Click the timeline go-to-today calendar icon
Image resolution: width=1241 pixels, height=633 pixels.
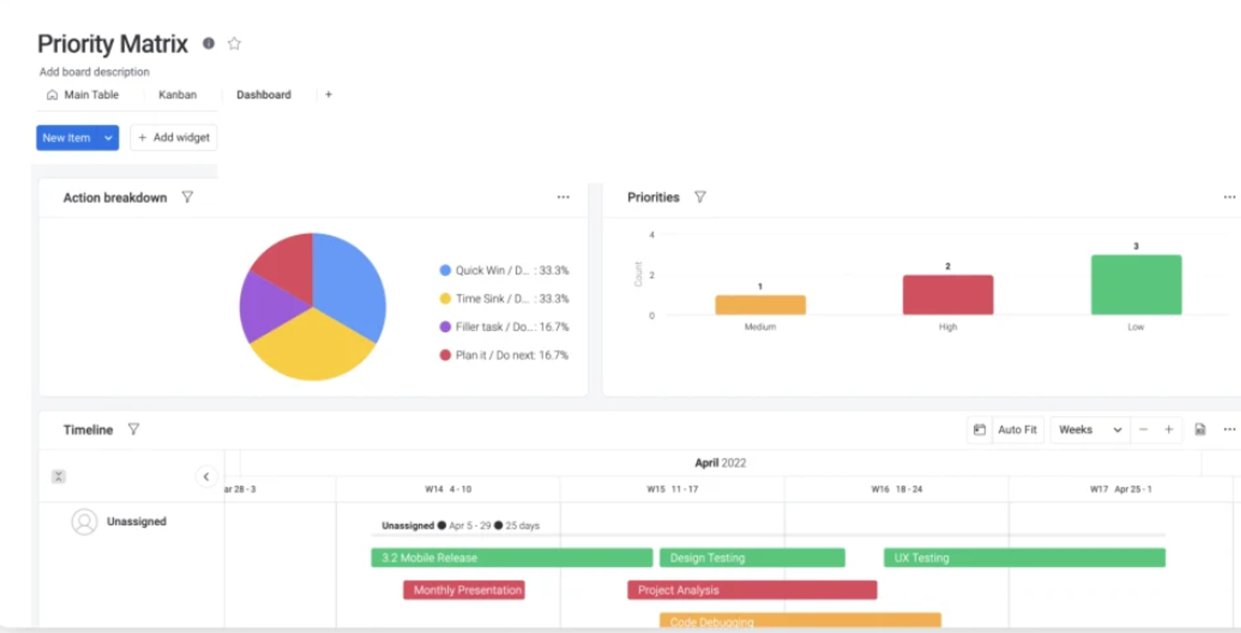(980, 430)
